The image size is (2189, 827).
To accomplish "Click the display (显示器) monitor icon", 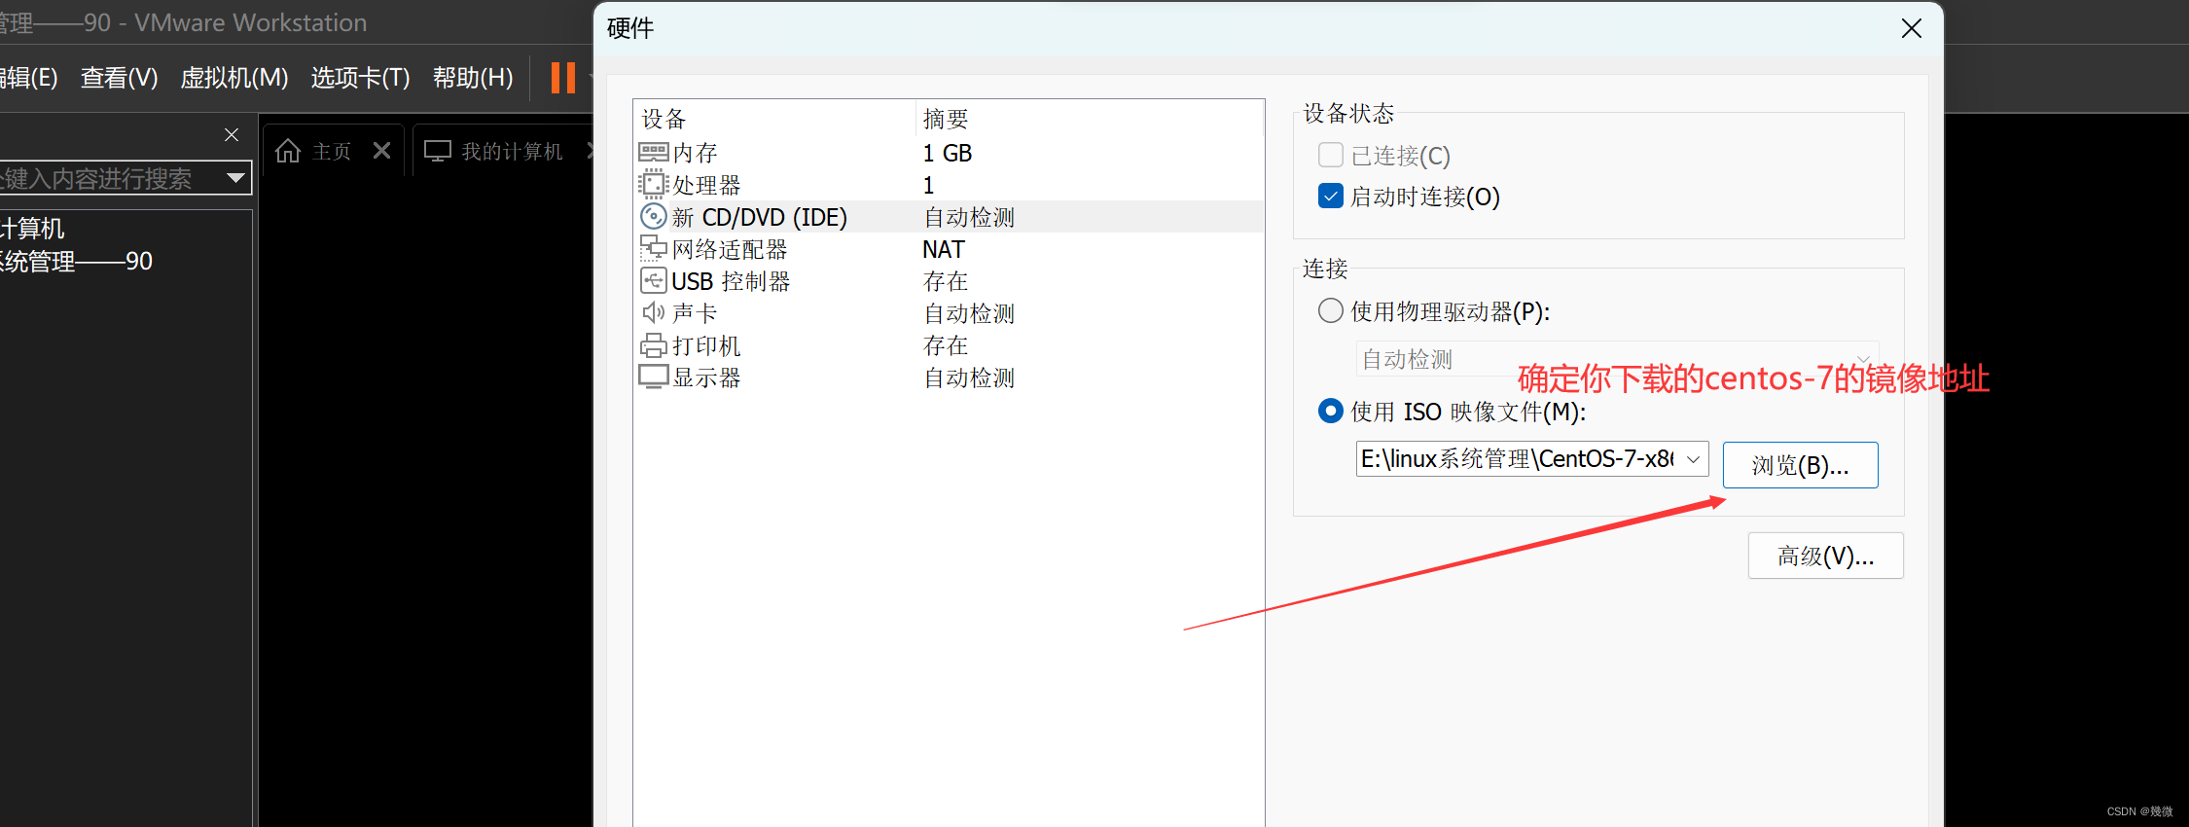I will tap(653, 377).
